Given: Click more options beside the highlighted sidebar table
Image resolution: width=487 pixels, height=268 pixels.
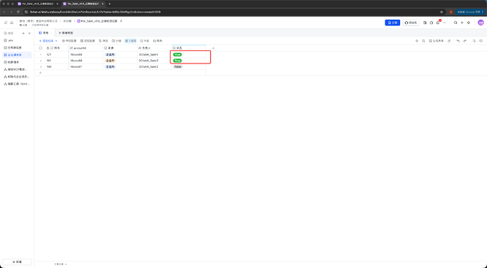Looking at the screenshot, I should (x=29, y=55).
